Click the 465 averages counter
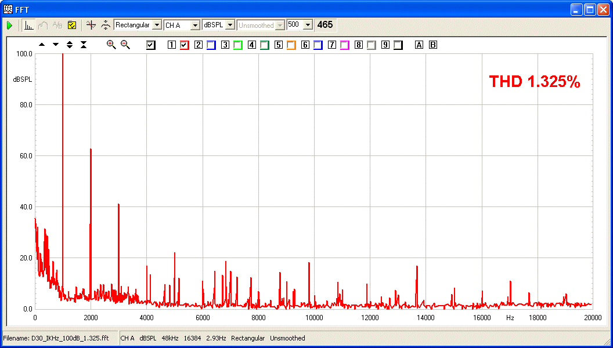613x348 pixels. click(x=325, y=25)
